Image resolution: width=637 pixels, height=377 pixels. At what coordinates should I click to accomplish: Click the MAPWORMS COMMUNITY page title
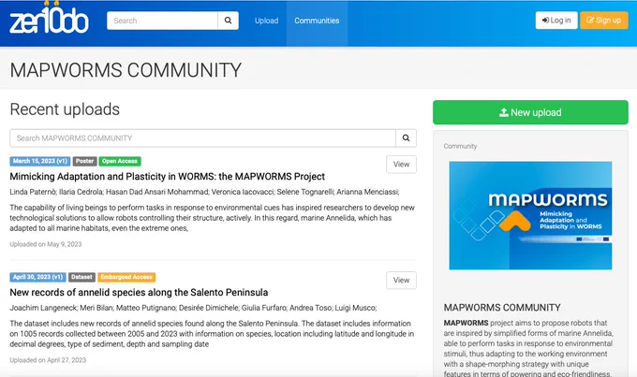126,70
